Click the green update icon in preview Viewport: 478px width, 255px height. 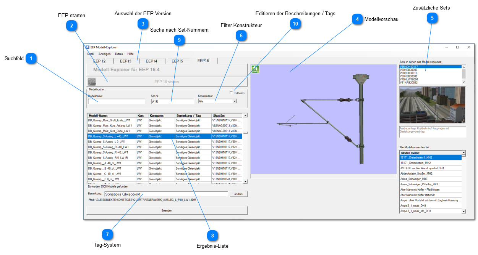tap(255, 69)
